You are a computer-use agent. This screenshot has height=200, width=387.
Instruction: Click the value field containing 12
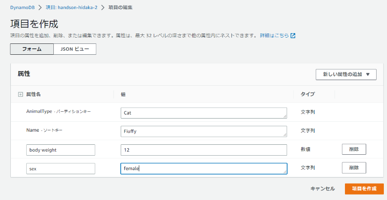[x=203, y=150]
